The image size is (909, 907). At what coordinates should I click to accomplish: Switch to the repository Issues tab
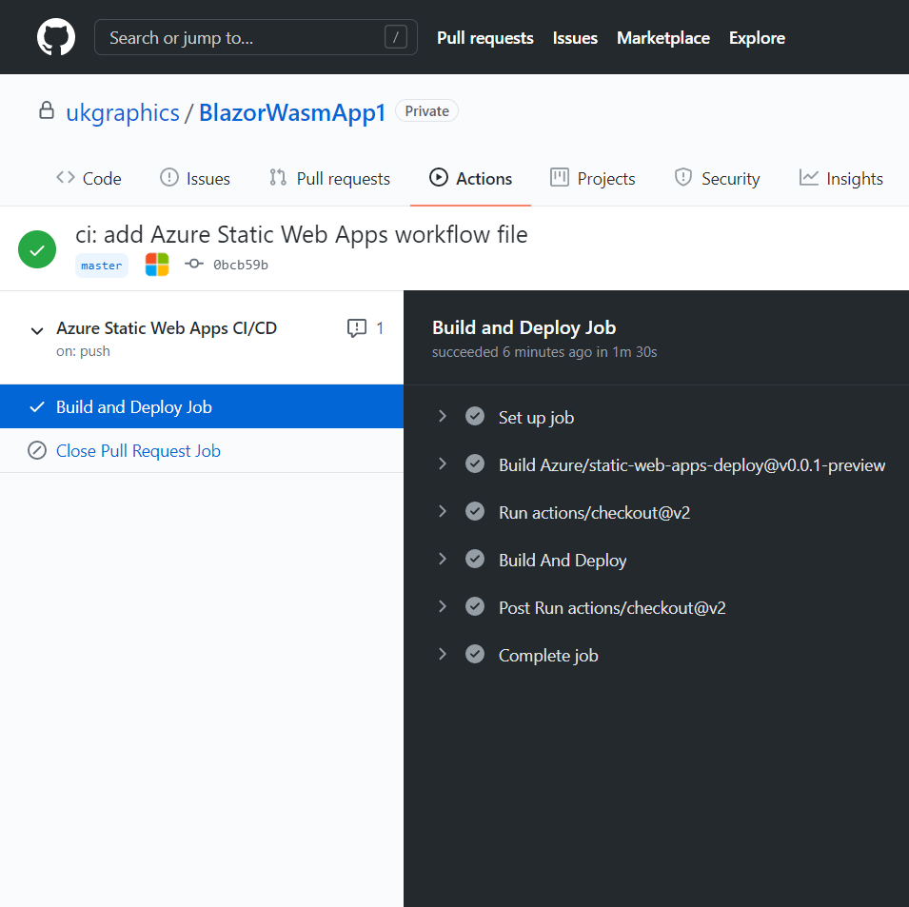pos(195,178)
